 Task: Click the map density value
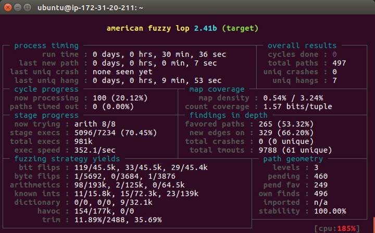[x=301, y=98]
